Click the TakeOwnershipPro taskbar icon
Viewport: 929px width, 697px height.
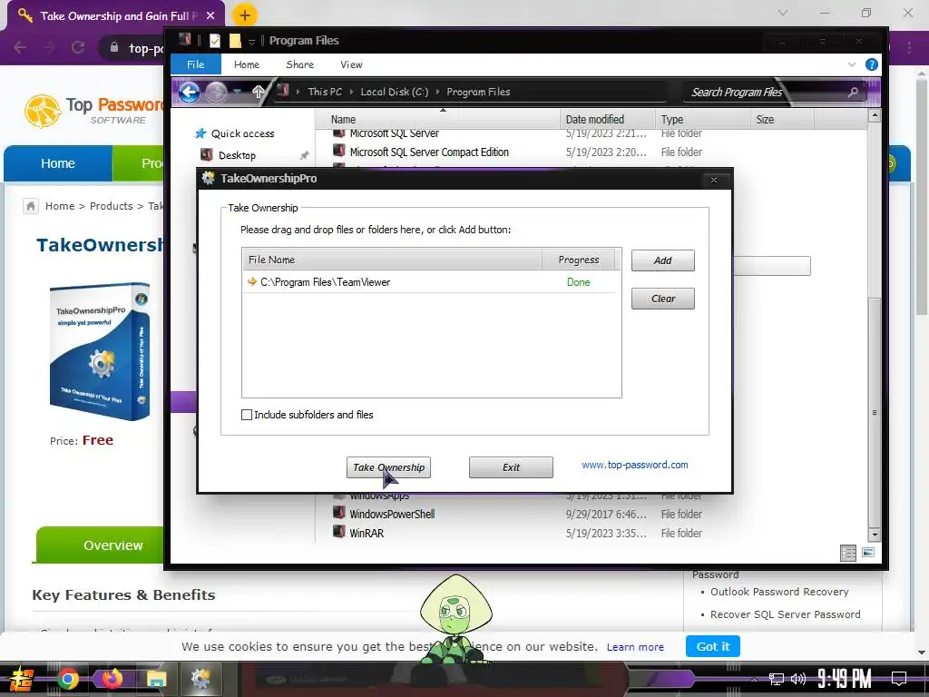[x=200, y=679]
